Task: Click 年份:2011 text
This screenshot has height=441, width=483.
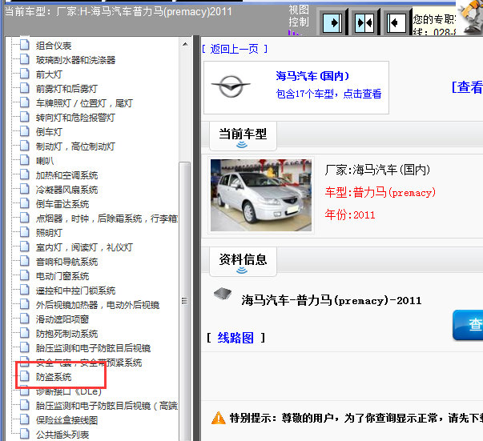Action: click(350, 214)
